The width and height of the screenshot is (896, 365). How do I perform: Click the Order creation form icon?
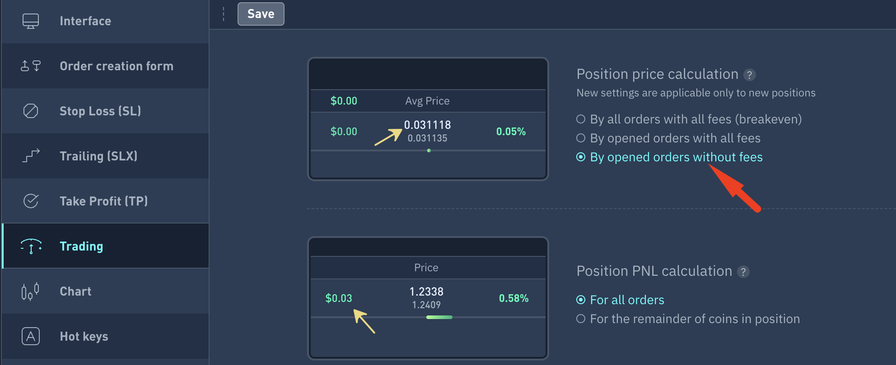[x=31, y=66]
